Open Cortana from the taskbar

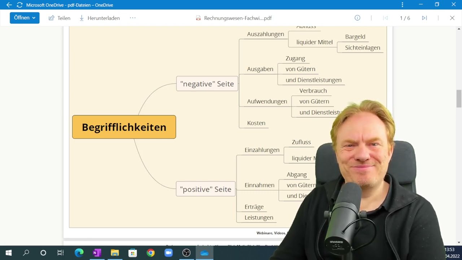[43, 253]
